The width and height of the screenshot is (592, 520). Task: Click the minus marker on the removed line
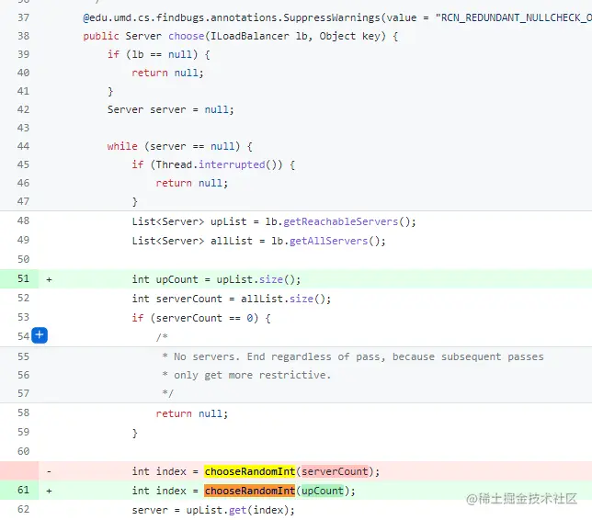[49, 471]
